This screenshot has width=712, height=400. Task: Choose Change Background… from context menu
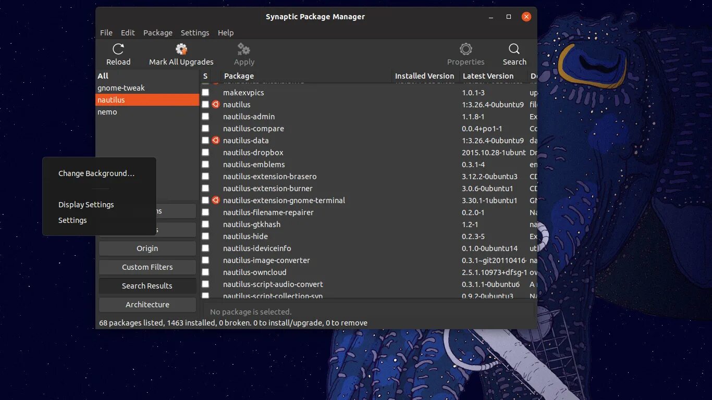tap(96, 173)
